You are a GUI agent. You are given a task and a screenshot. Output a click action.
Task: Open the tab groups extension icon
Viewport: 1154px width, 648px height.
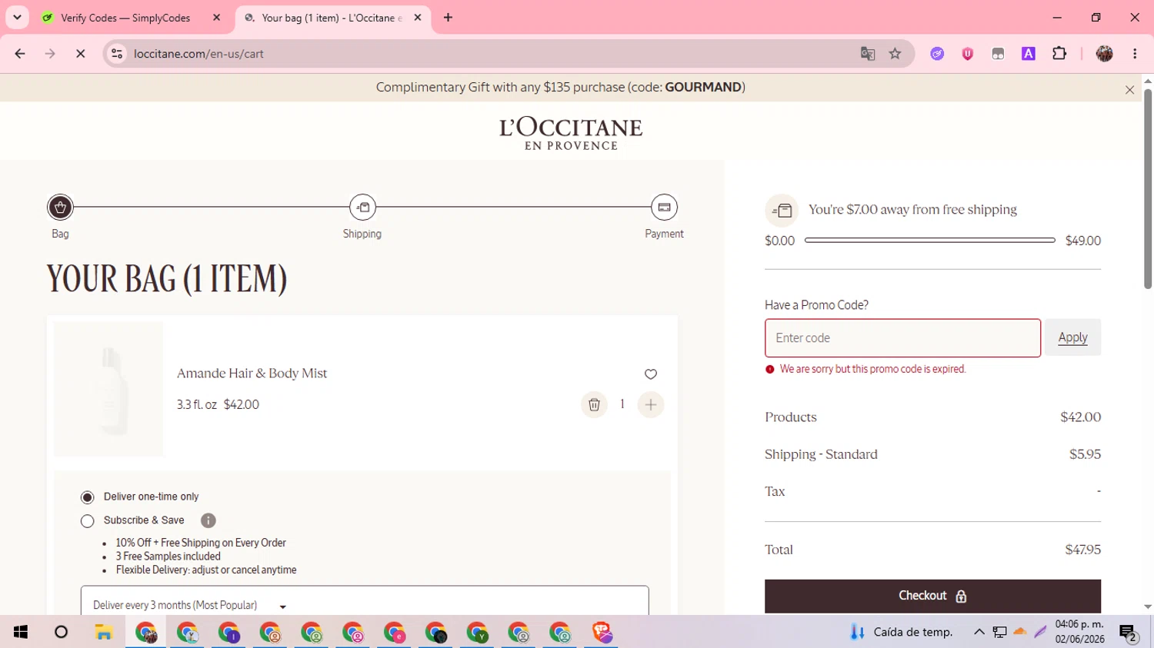(x=998, y=54)
